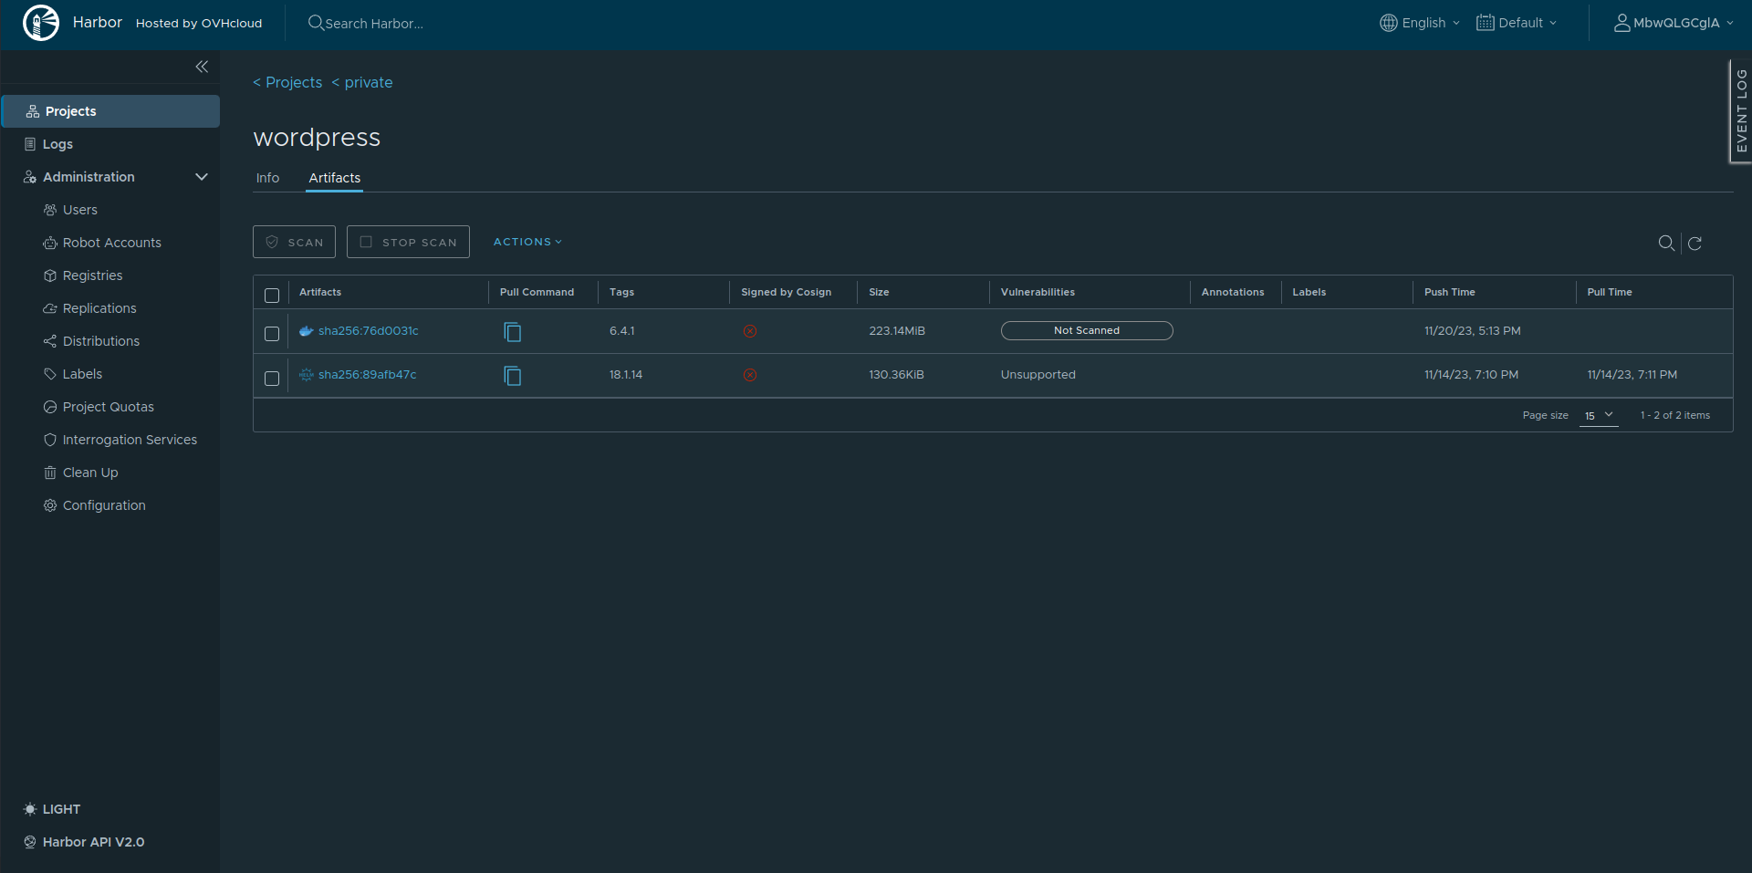Screen dimensions: 1752x873
Task: Collapse the Administration section
Action: [x=202, y=176]
